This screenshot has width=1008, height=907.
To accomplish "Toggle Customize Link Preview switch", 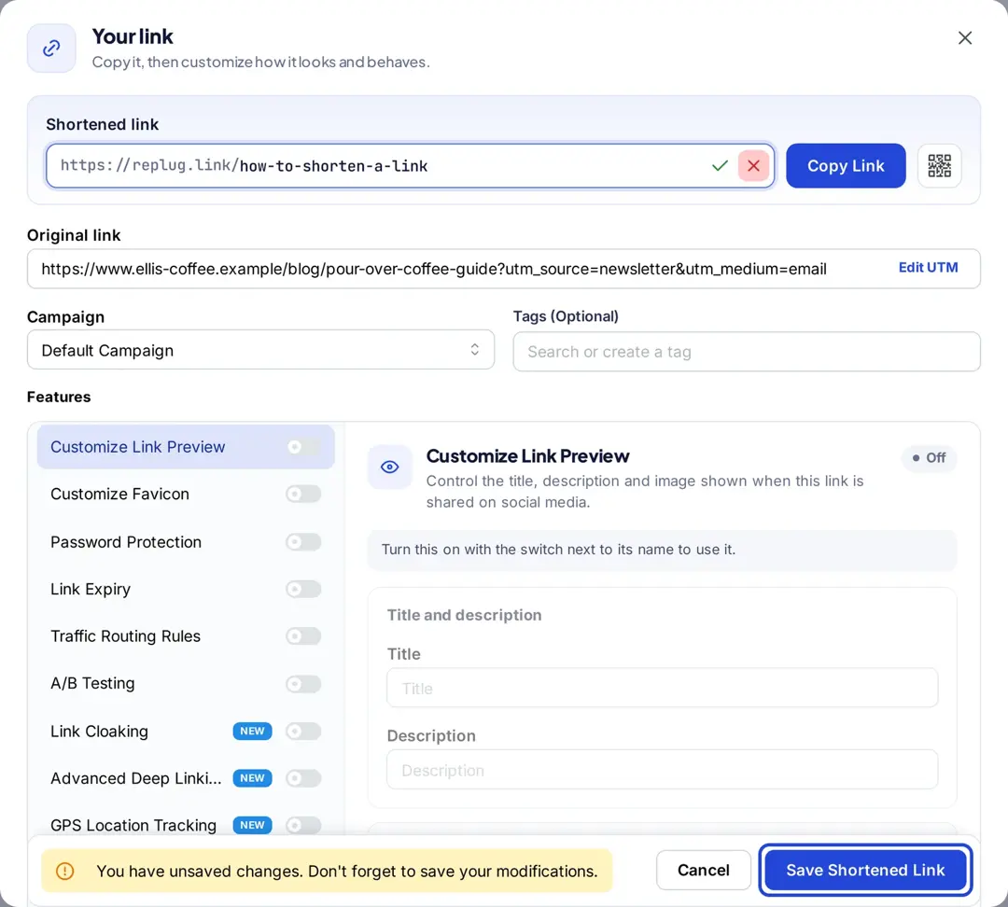I will (x=303, y=447).
